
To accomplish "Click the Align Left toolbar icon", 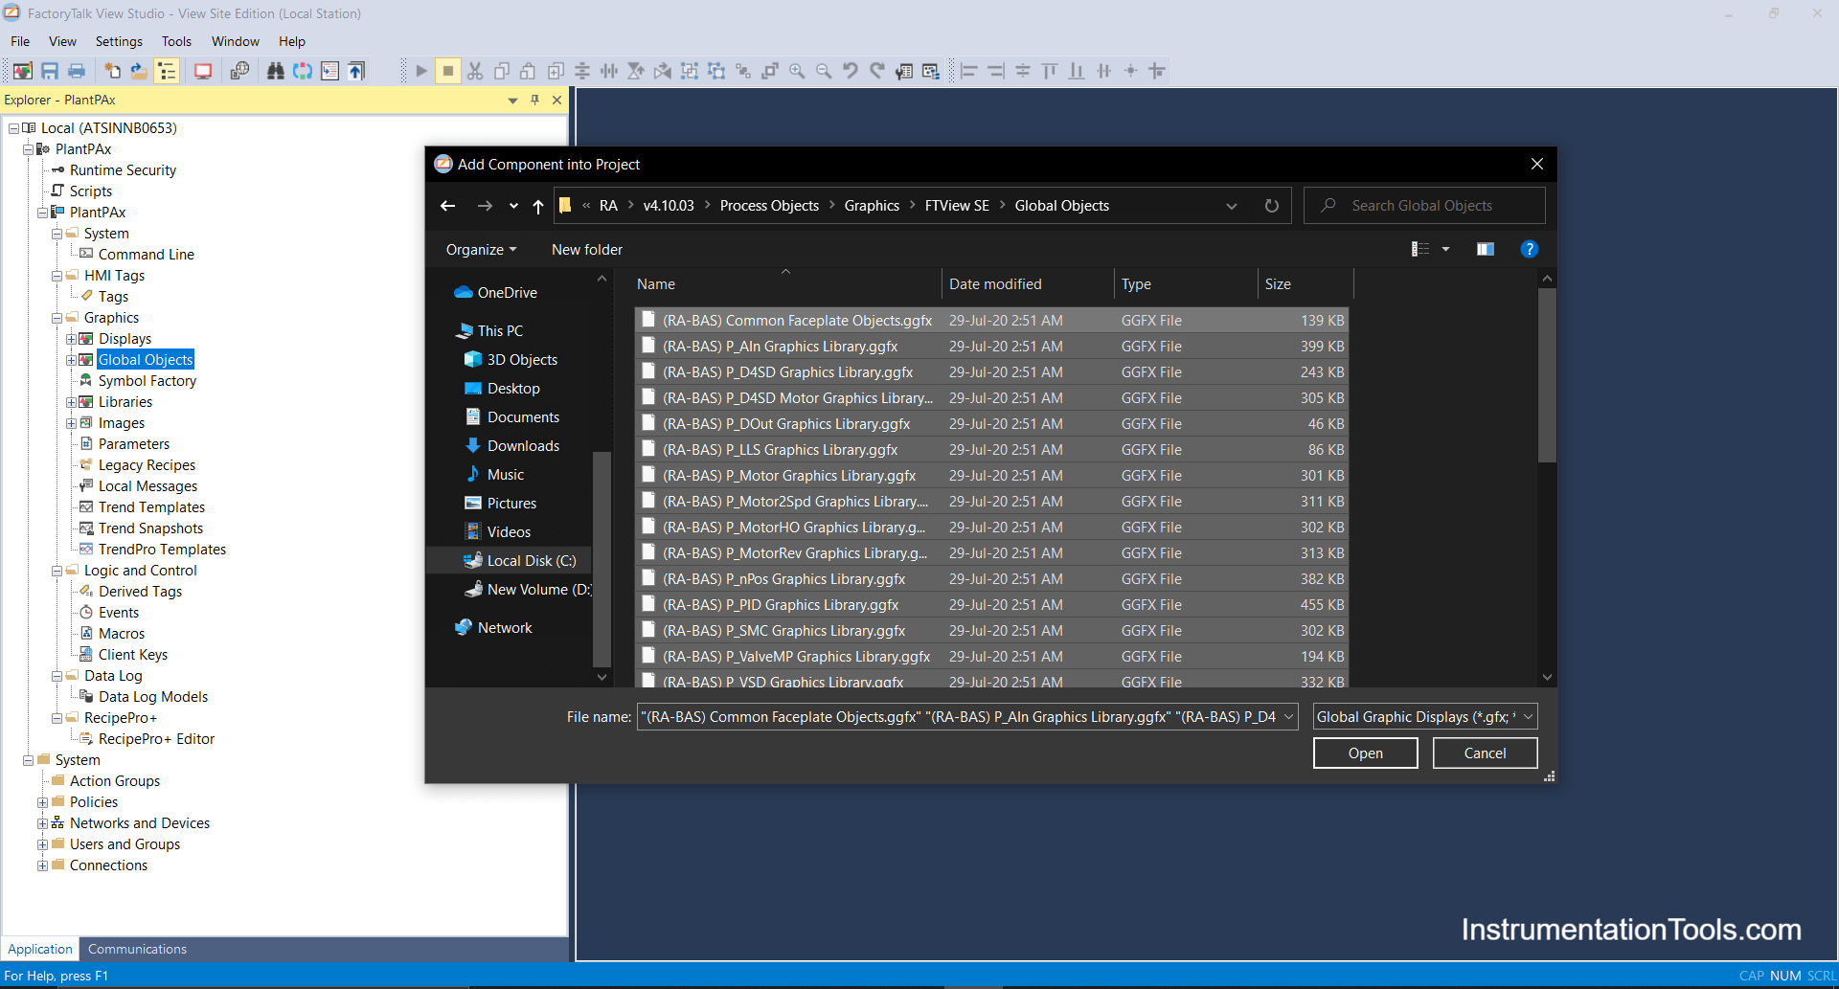I will tap(969, 71).
